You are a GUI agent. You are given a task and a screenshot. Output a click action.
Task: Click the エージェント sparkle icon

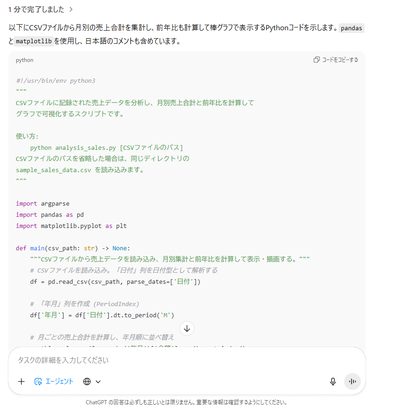click(38, 381)
